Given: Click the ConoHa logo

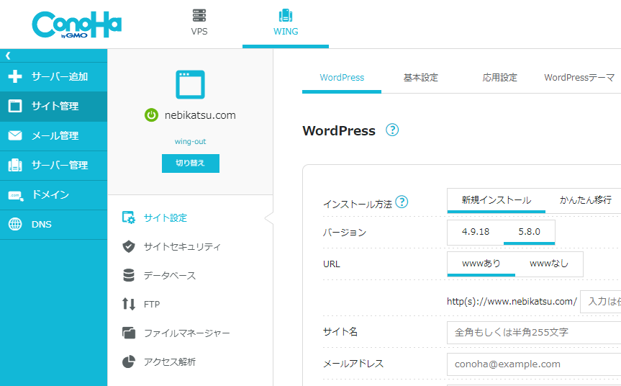Looking at the screenshot, I should click(76, 24).
